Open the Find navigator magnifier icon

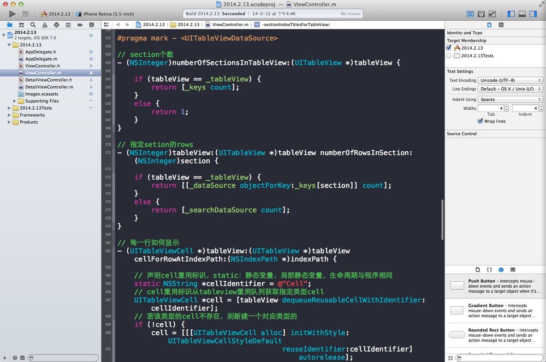click(x=33, y=25)
